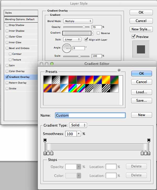
Task: Select the orange-yellow-orange gradient preset
Action: point(106,80)
